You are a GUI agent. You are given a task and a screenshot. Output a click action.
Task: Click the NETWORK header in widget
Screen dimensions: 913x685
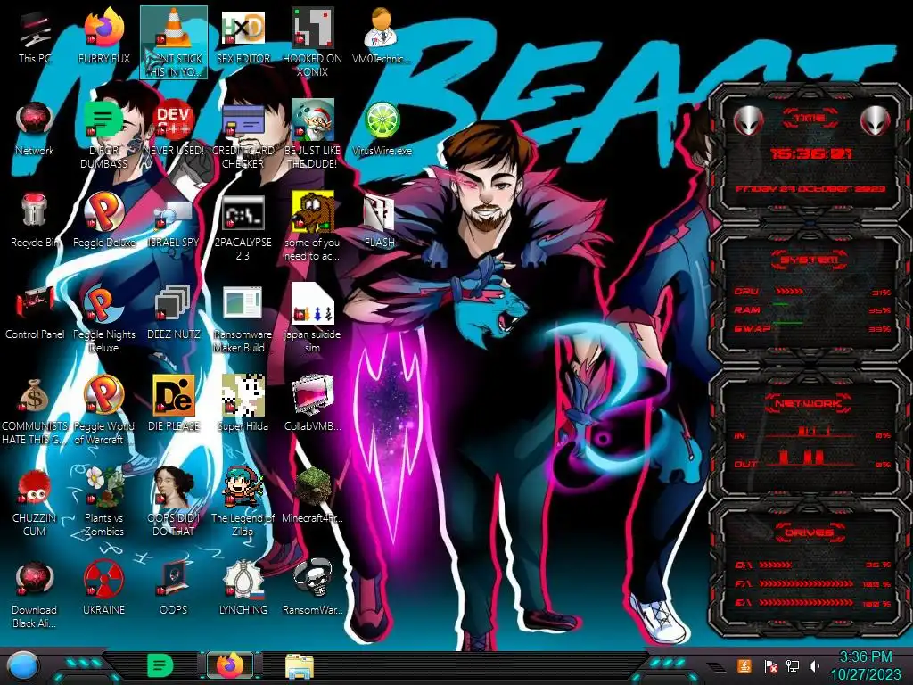[x=809, y=403]
